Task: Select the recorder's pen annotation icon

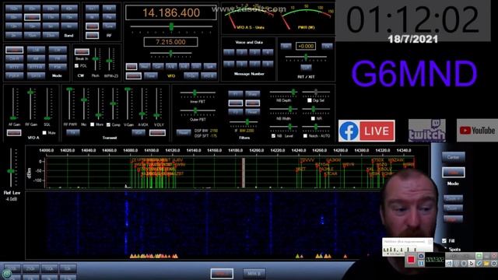Action: (479, 264)
